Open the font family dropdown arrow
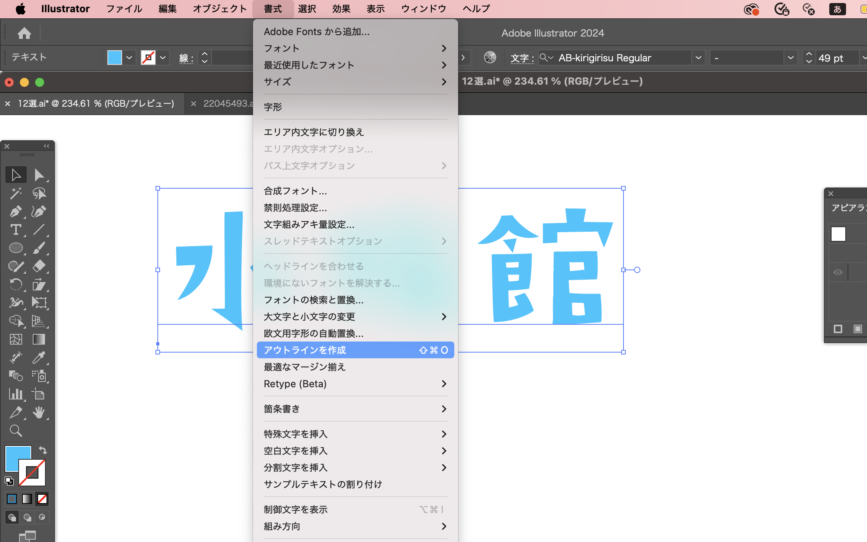This screenshot has width=867, height=542. coord(698,58)
